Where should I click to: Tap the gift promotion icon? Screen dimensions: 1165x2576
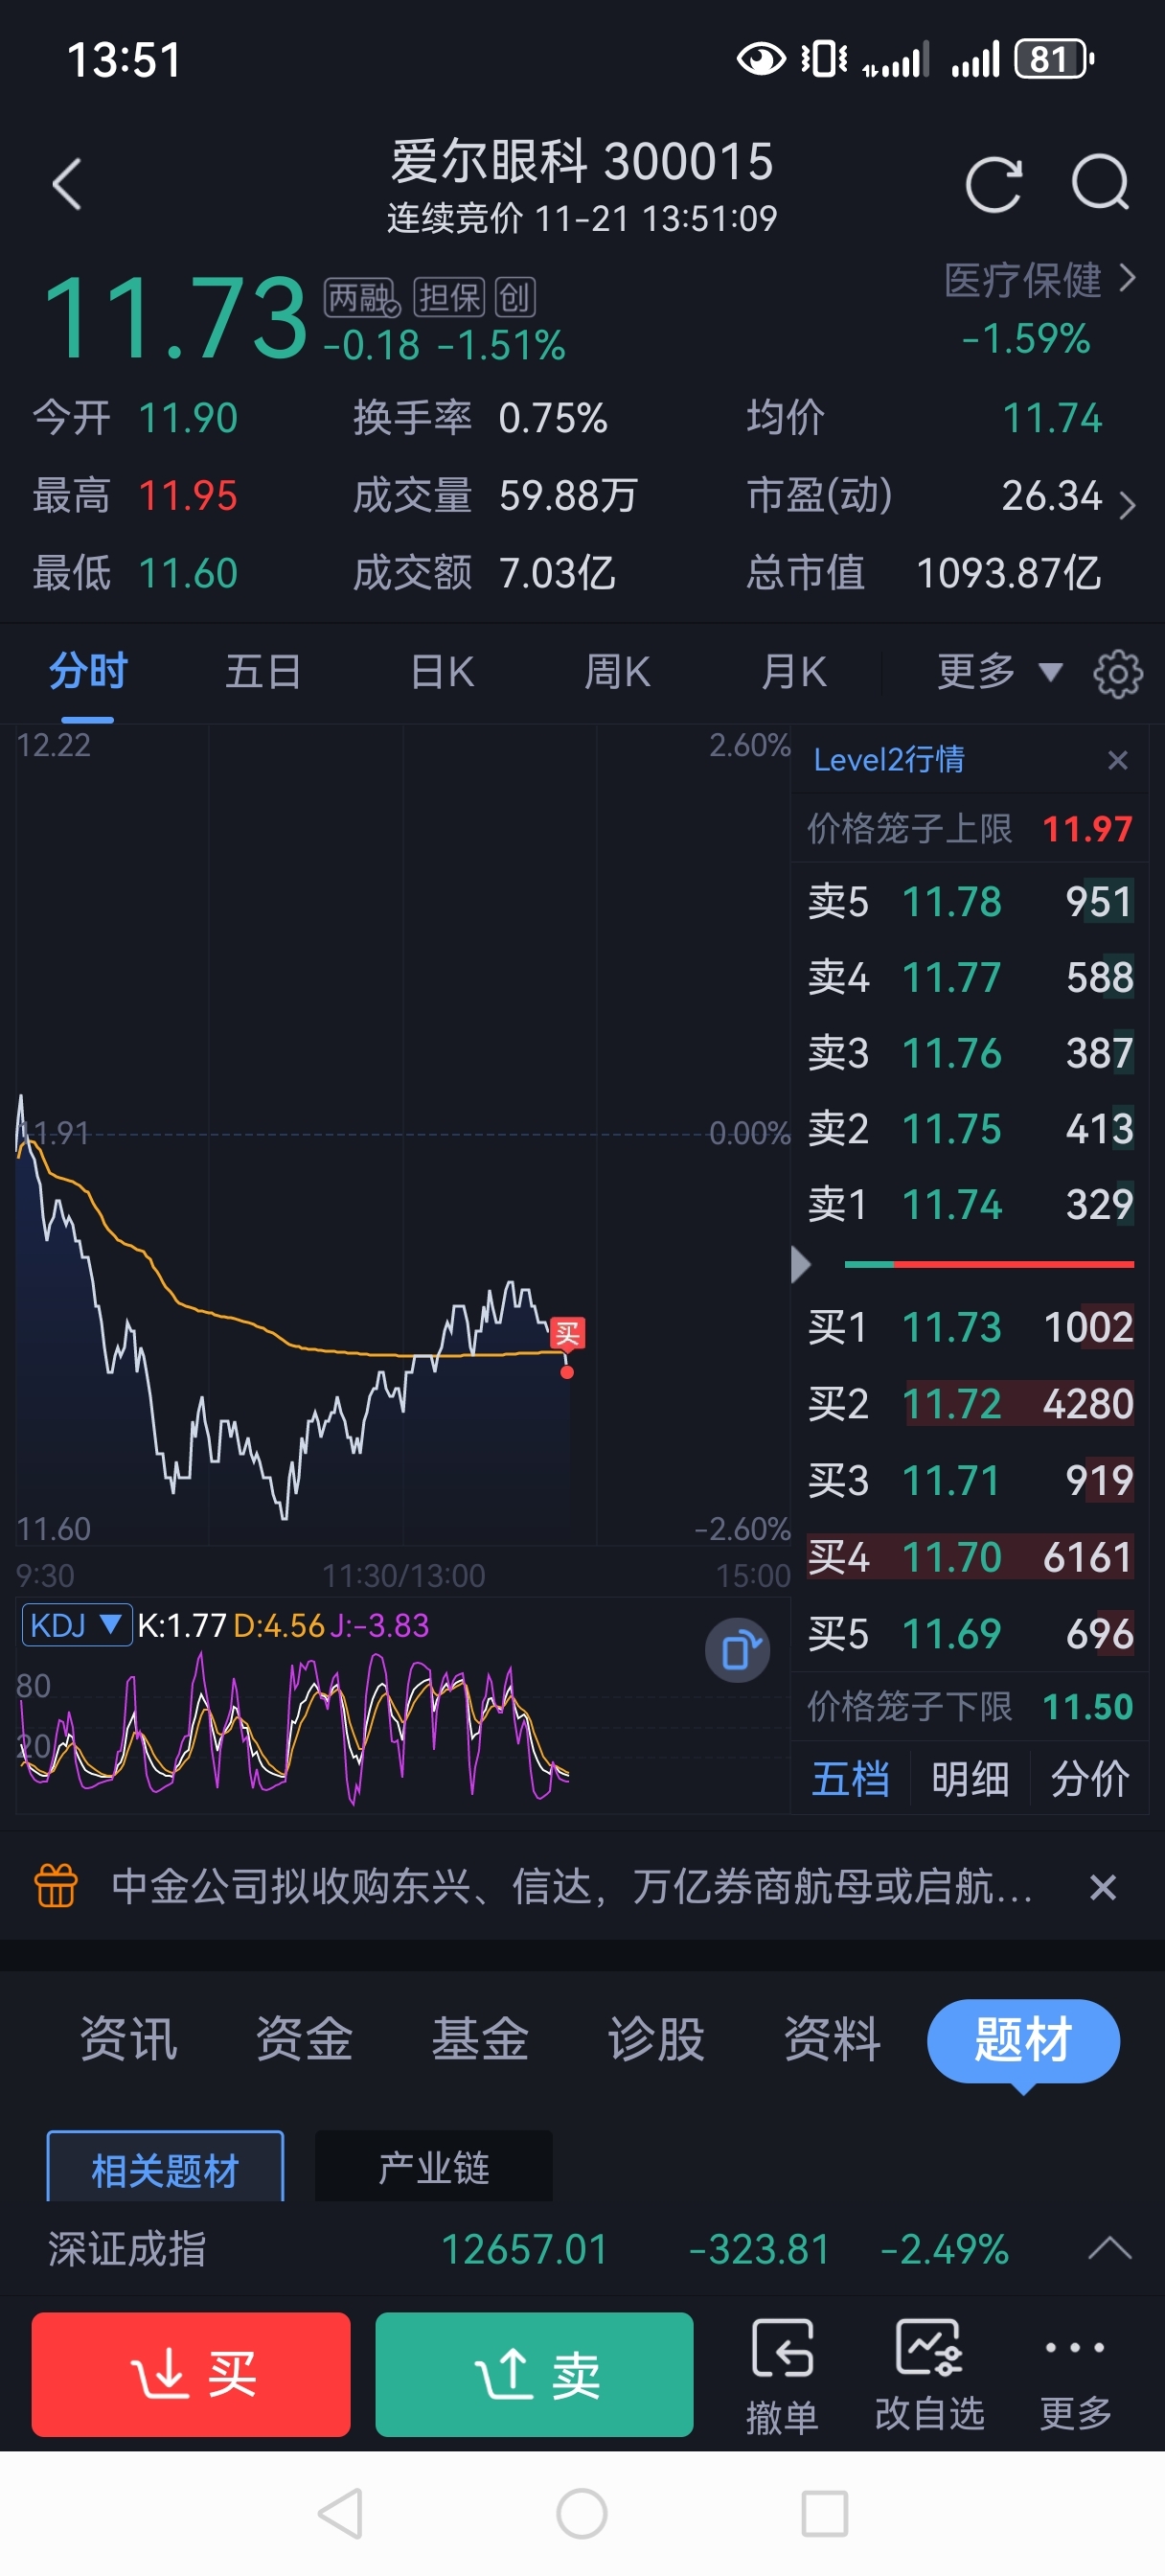click(56, 1886)
